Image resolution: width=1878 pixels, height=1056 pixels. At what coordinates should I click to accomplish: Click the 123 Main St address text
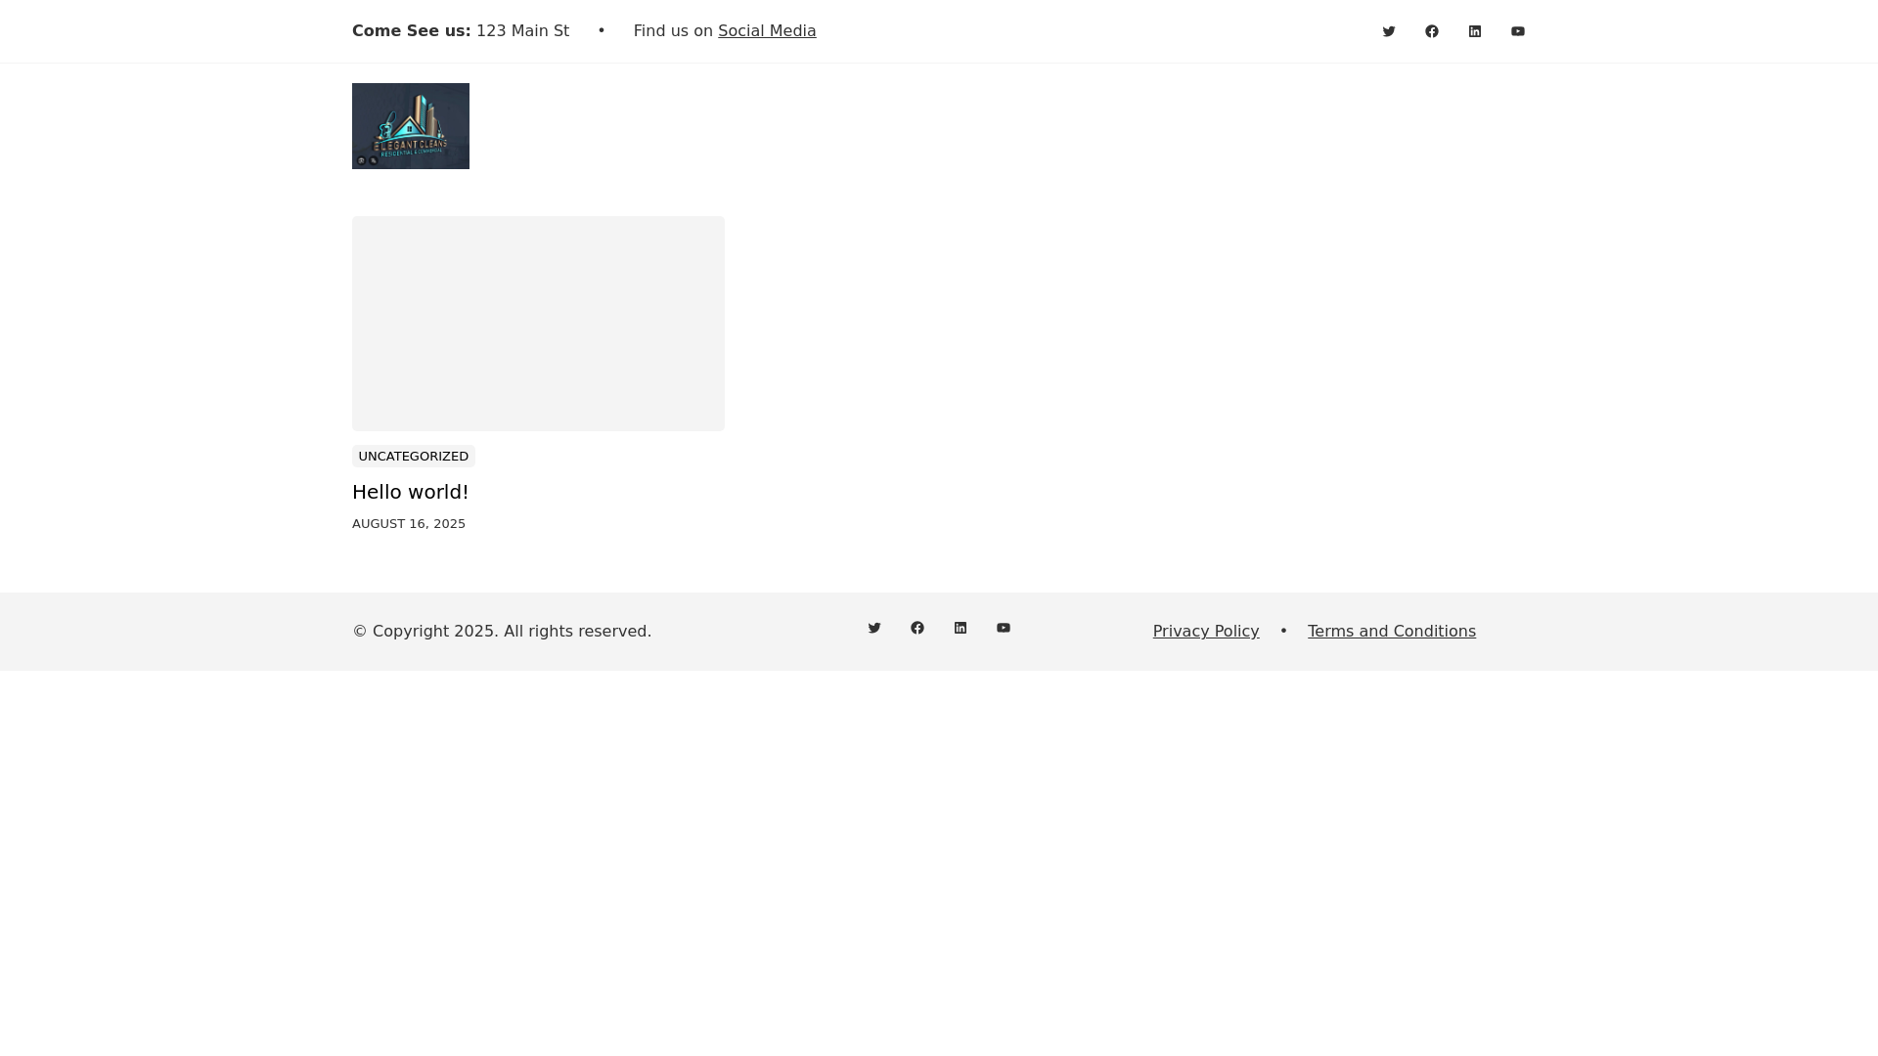point(522,31)
